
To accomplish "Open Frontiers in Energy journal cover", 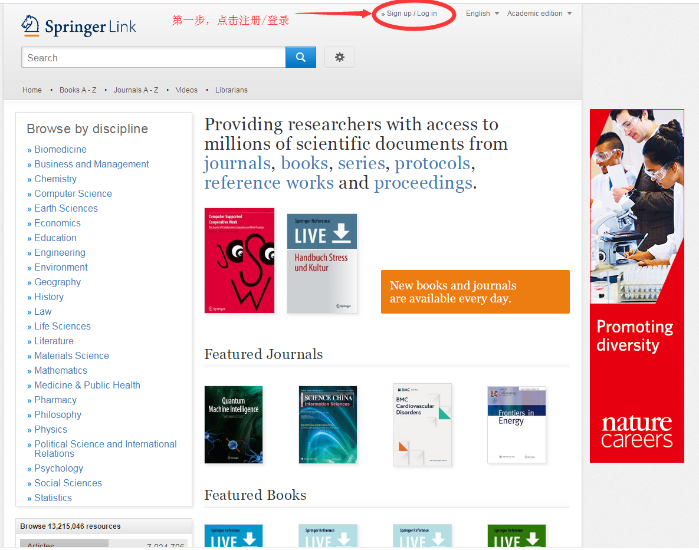I will click(x=517, y=424).
